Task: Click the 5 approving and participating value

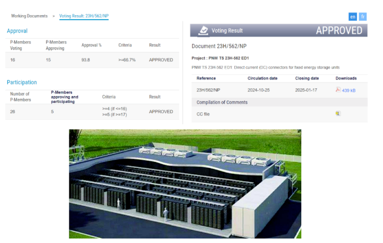Action: click(x=52, y=111)
